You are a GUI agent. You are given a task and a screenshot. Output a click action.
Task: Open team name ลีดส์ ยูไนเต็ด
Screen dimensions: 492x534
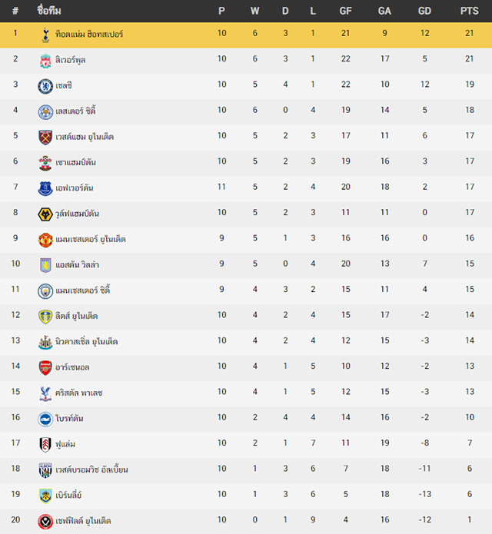77,316
